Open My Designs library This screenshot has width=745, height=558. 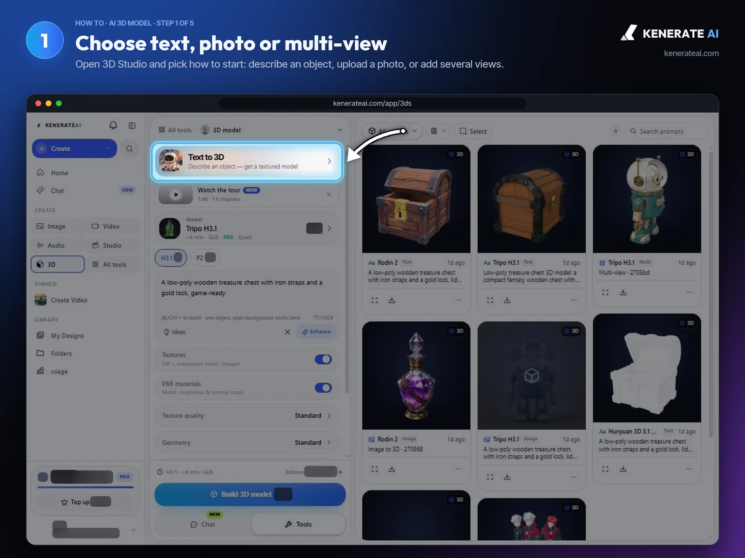click(67, 336)
